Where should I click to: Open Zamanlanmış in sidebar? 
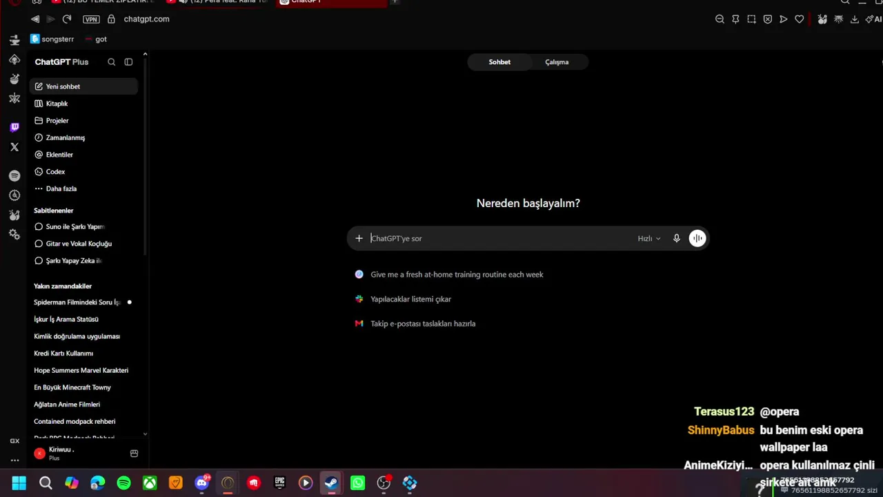tap(84, 137)
